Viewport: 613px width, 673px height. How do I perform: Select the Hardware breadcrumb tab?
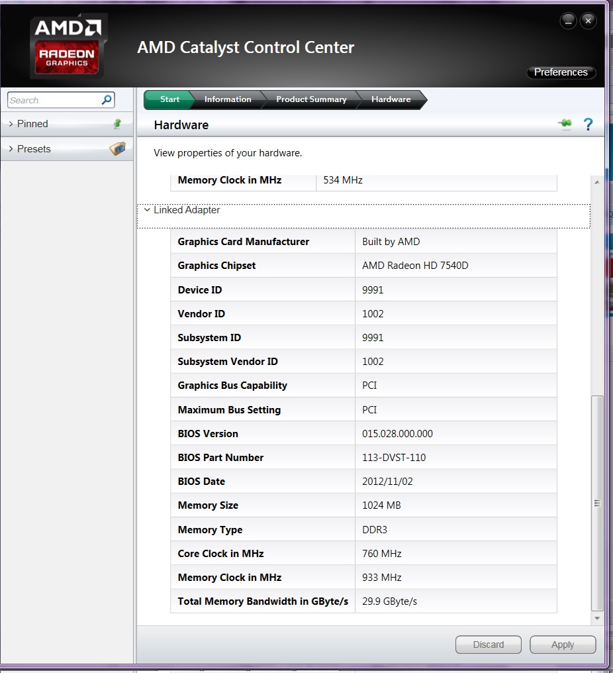pos(391,99)
